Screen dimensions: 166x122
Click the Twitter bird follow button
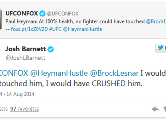click(x=161, y=48)
